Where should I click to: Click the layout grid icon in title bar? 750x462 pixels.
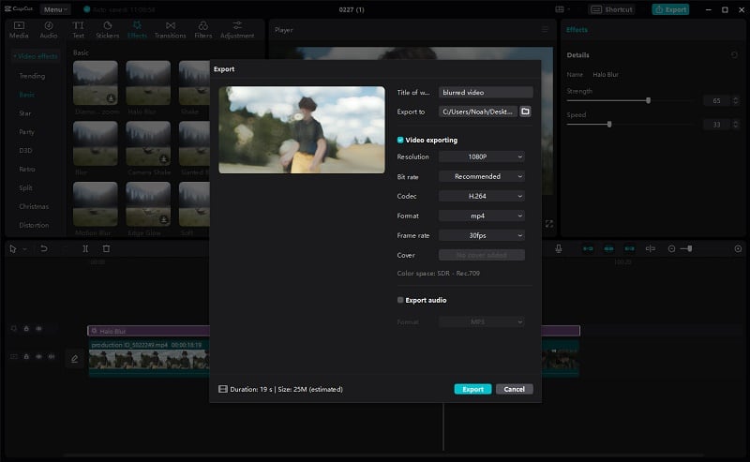(560, 9)
